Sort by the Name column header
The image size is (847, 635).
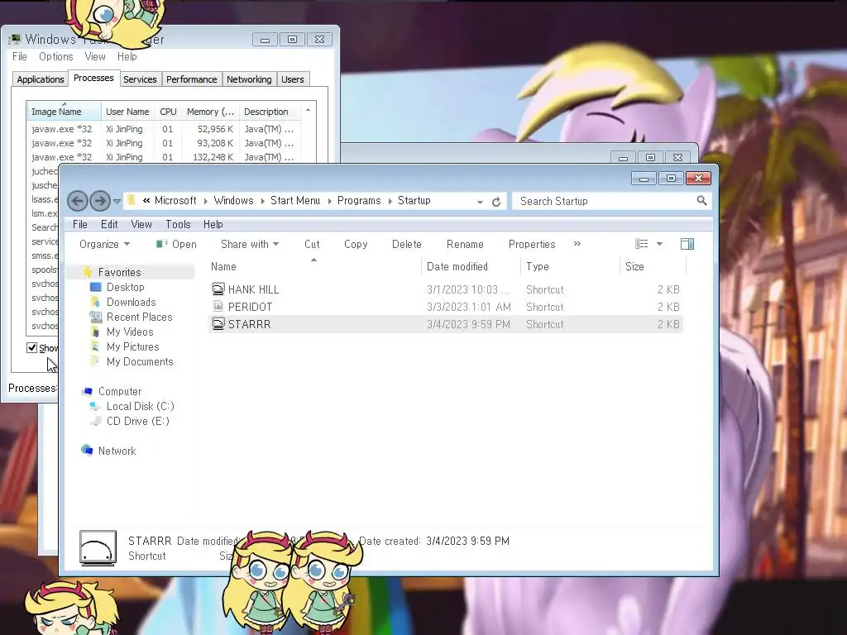[314, 266]
